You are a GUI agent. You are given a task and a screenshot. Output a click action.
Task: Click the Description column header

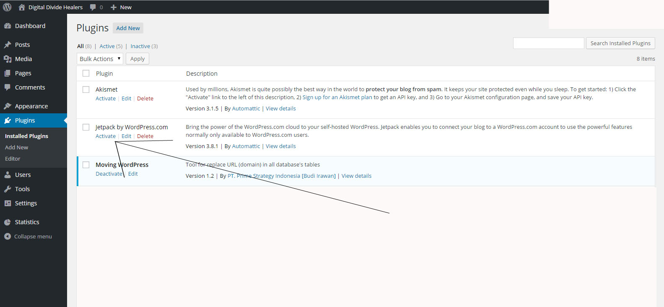coord(202,73)
